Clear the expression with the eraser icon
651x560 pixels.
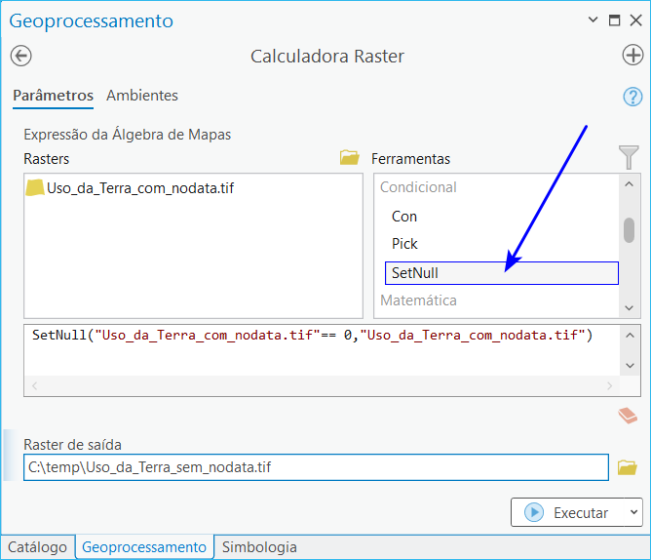(x=628, y=416)
